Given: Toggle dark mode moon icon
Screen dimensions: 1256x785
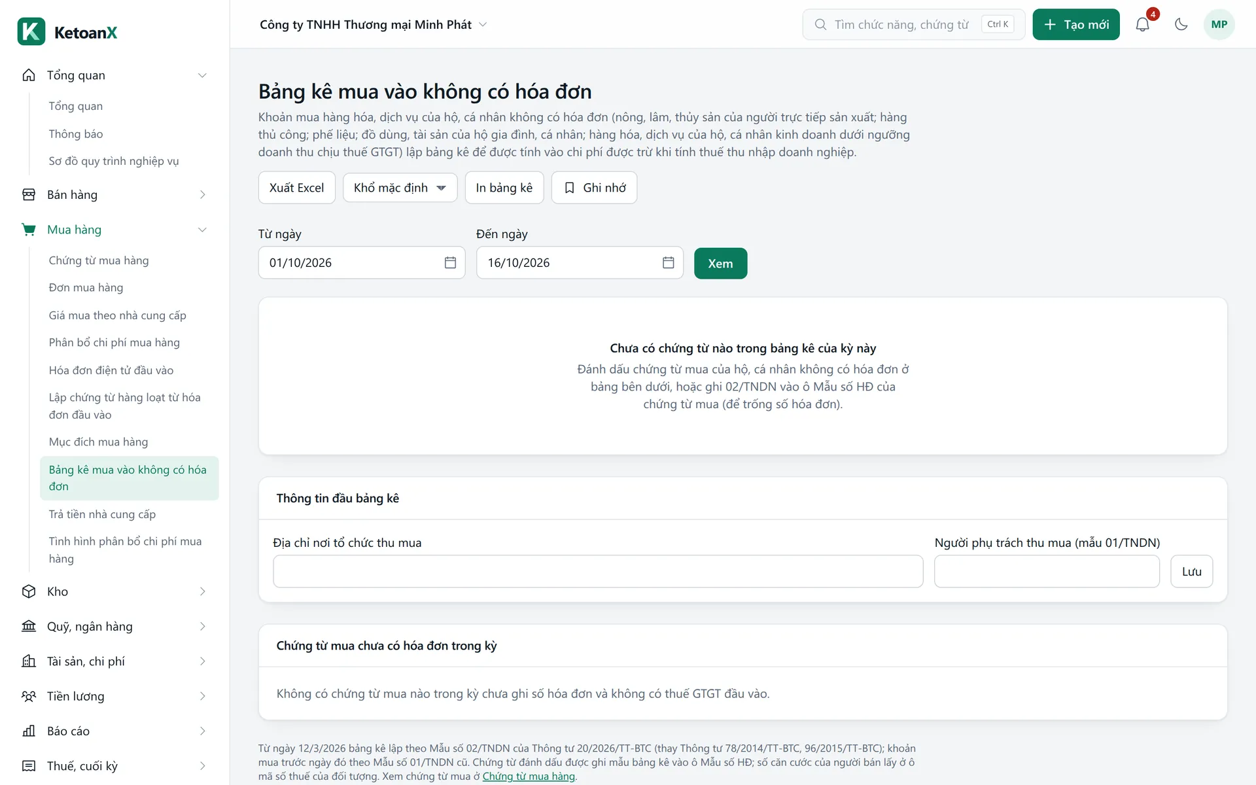Looking at the screenshot, I should pyautogui.click(x=1181, y=24).
